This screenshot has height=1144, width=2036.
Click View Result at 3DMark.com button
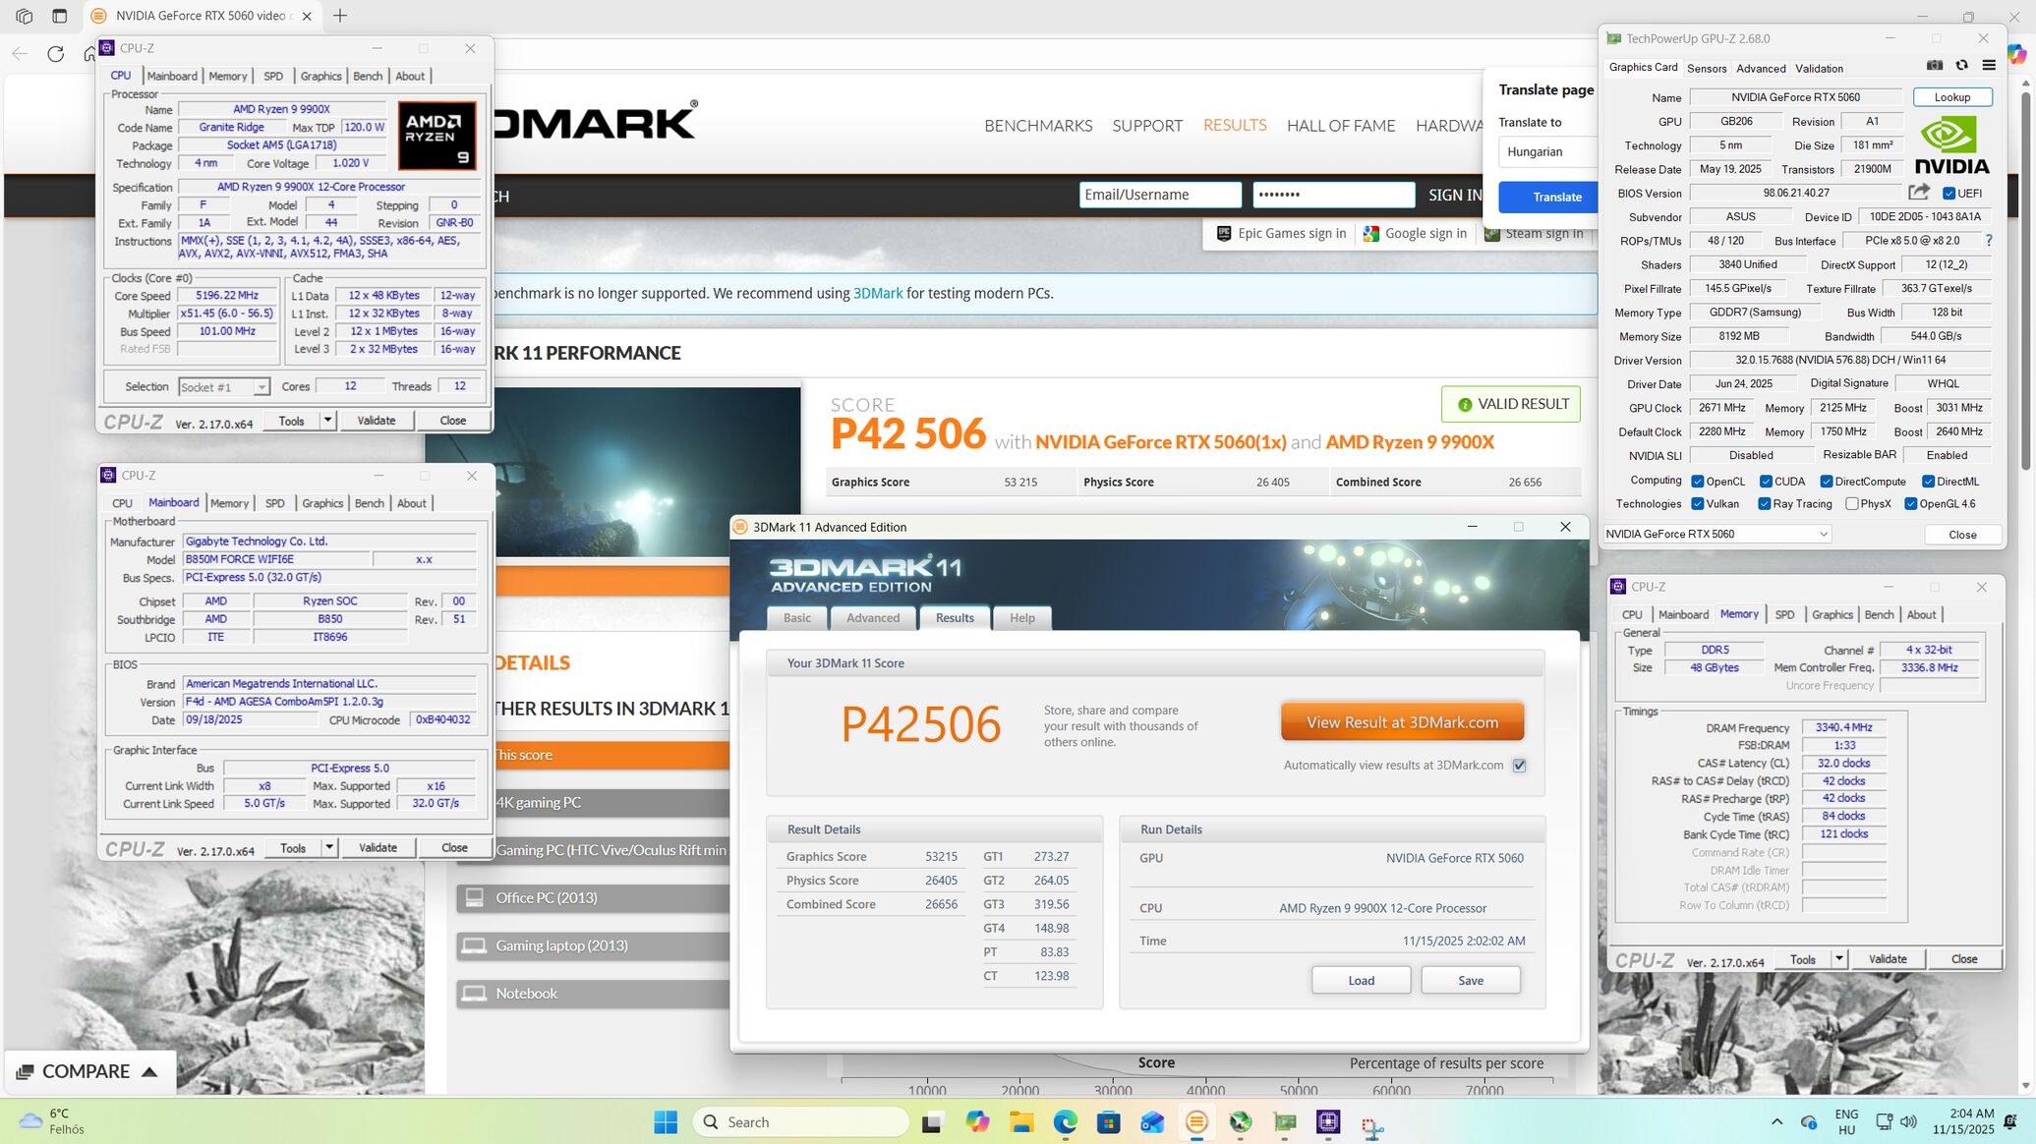pos(1402,722)
